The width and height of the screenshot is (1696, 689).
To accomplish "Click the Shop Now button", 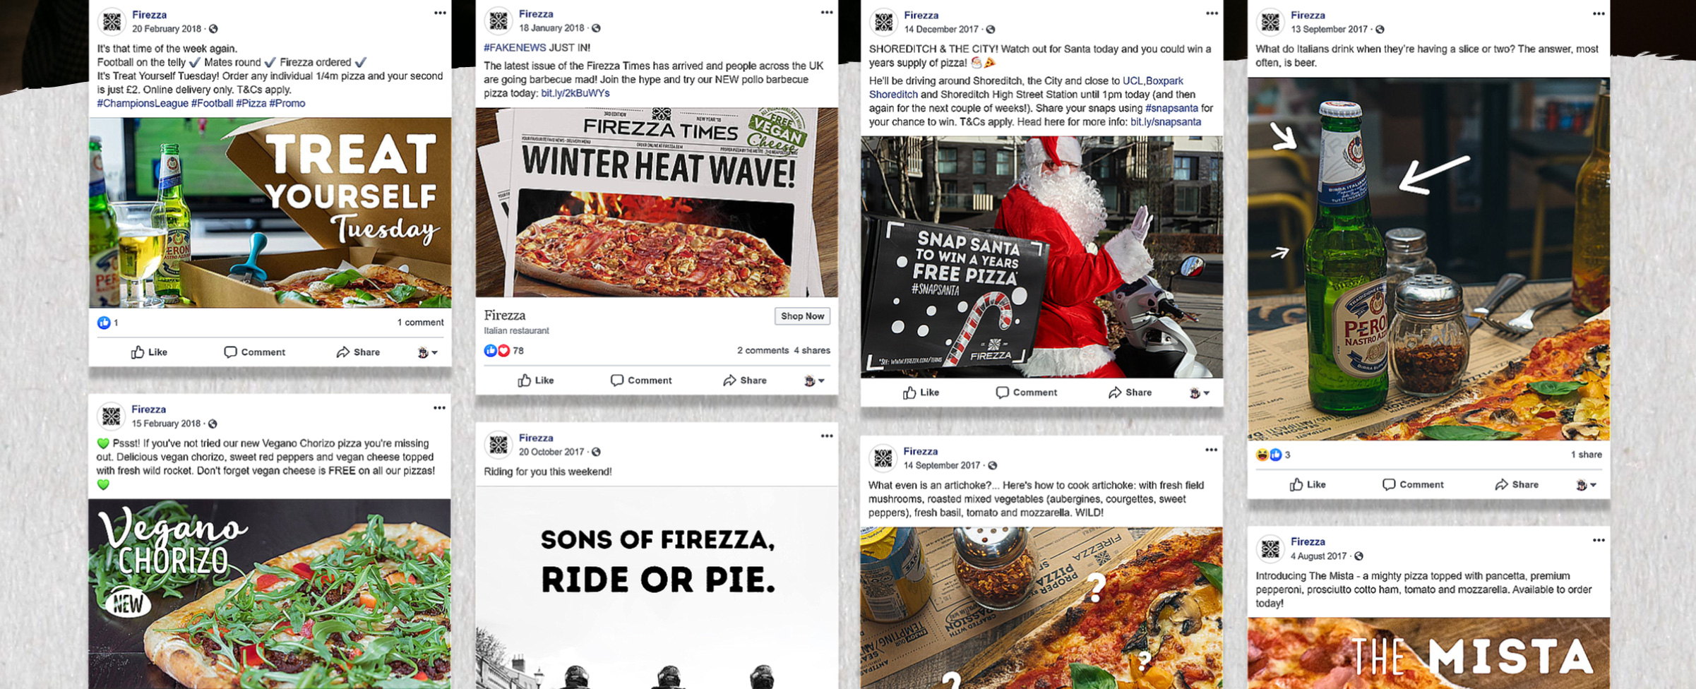I will point(802,316).
